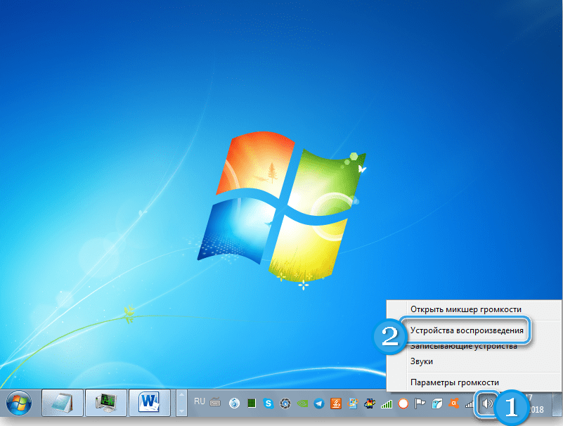This screenshot has width=563, height=426.
Task: Open 'Параметры громкости' from context menu
Action: (454, 382)
